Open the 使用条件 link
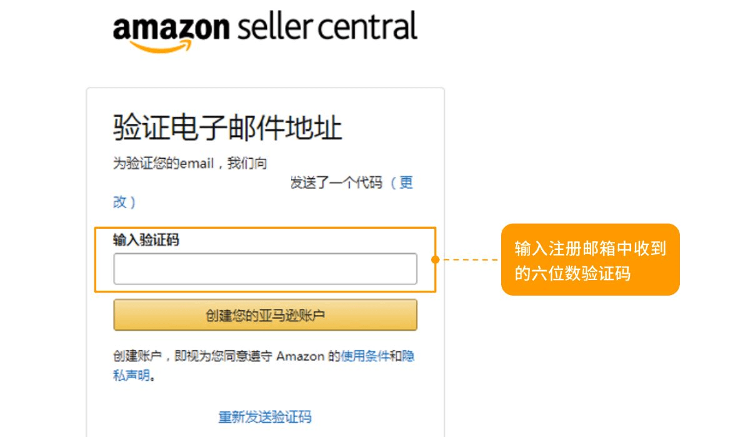 coord(365,356)
